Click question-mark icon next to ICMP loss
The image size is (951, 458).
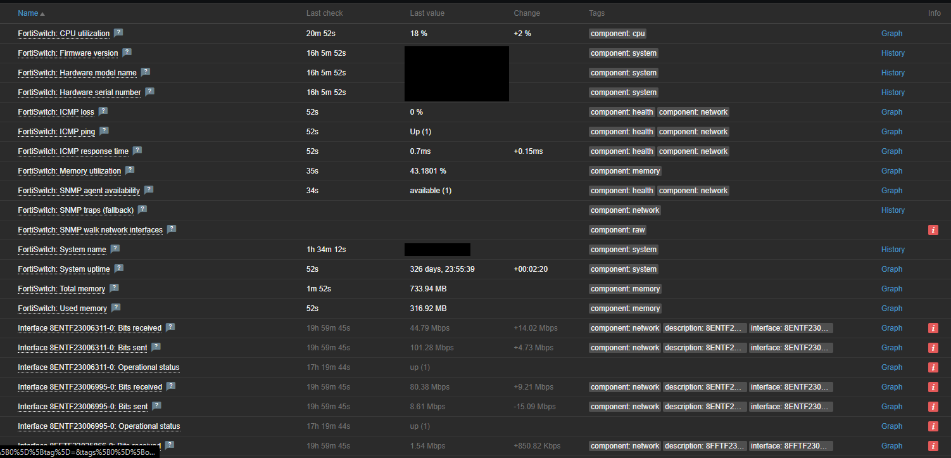103,111
